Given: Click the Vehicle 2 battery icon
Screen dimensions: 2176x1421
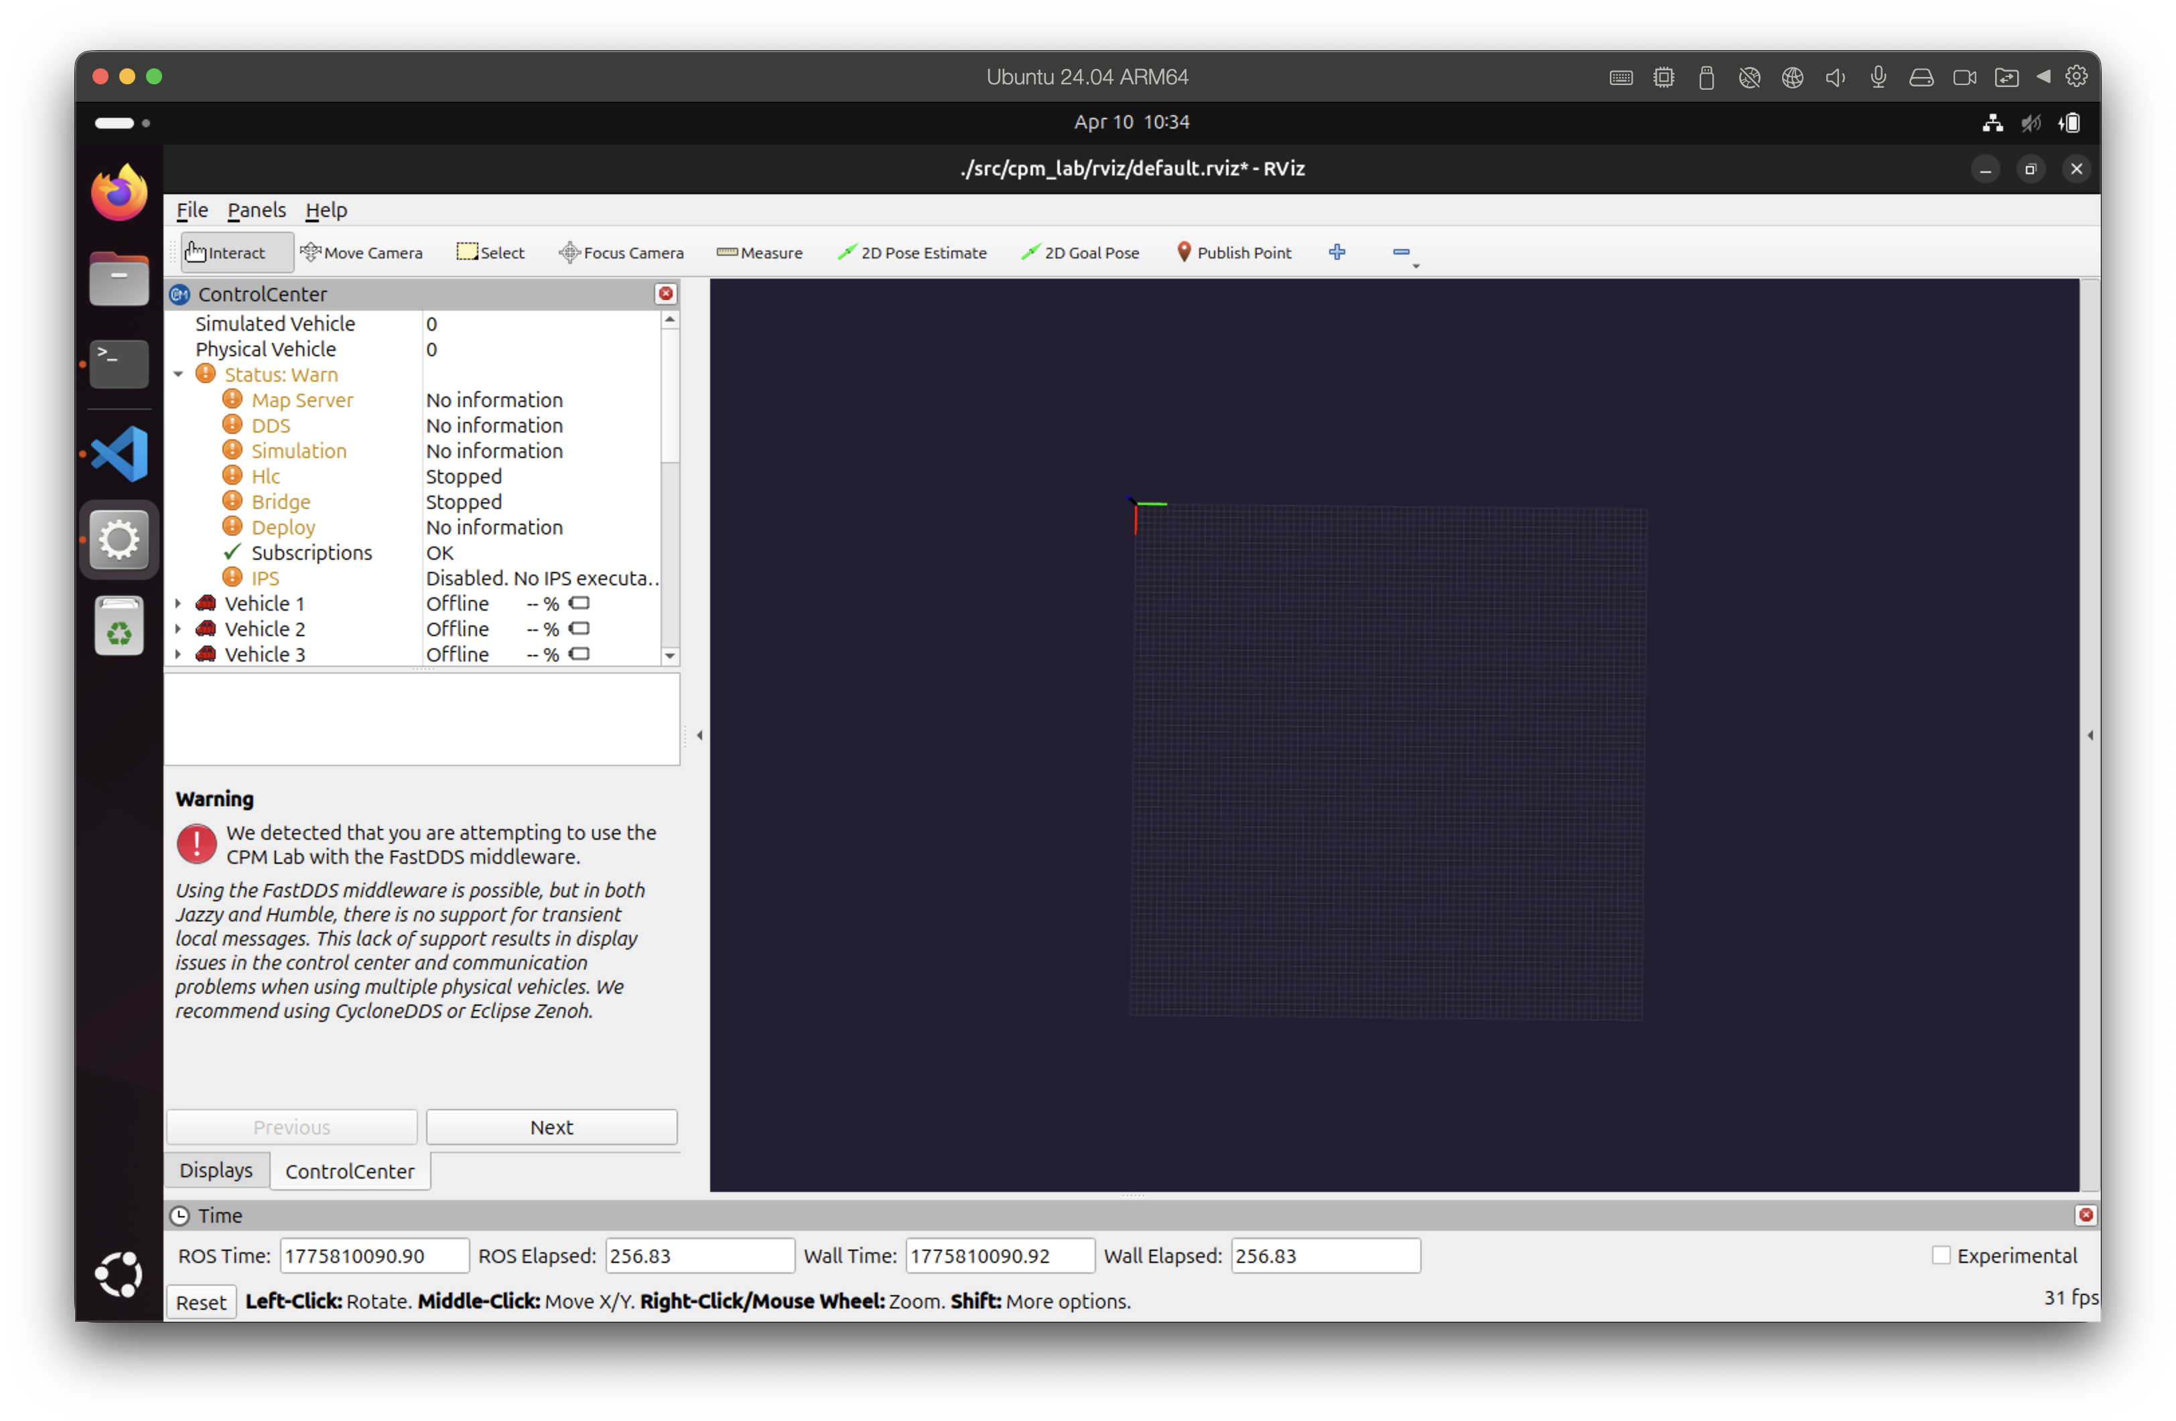Looking at the screenshot, I should point(579,629).
